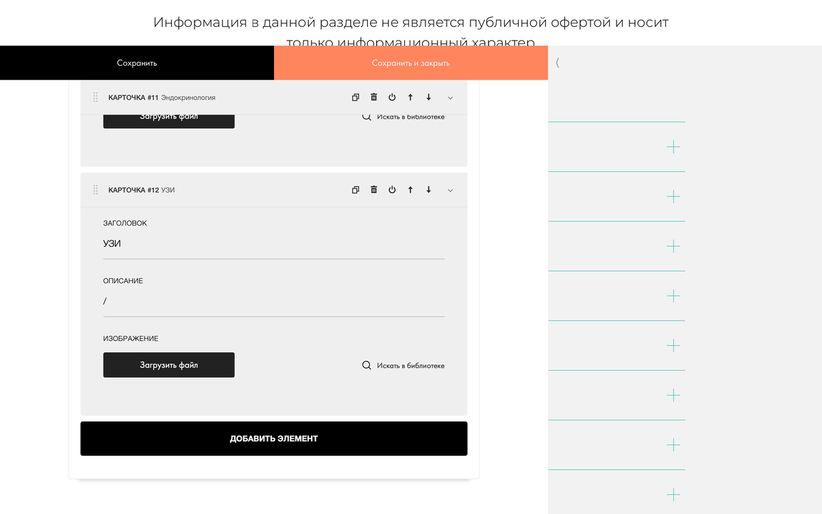Delete the УЗИ card with trash icon
This screenshot has height=514, width=822.
point(373,190)
